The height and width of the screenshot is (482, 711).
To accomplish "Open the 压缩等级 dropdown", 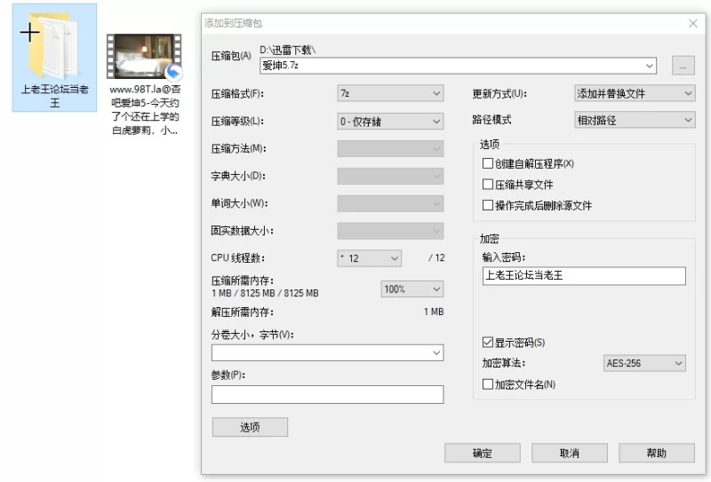I will (x=390, y=121).
